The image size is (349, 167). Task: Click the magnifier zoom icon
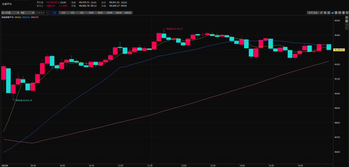click(x=325, y=13)
